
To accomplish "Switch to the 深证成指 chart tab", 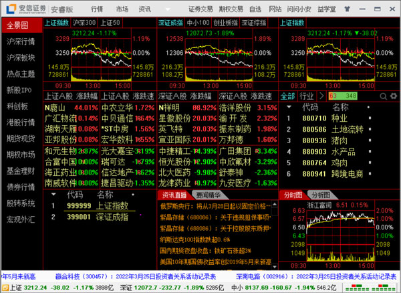I will pyautogui.click(x=170, y=23).
